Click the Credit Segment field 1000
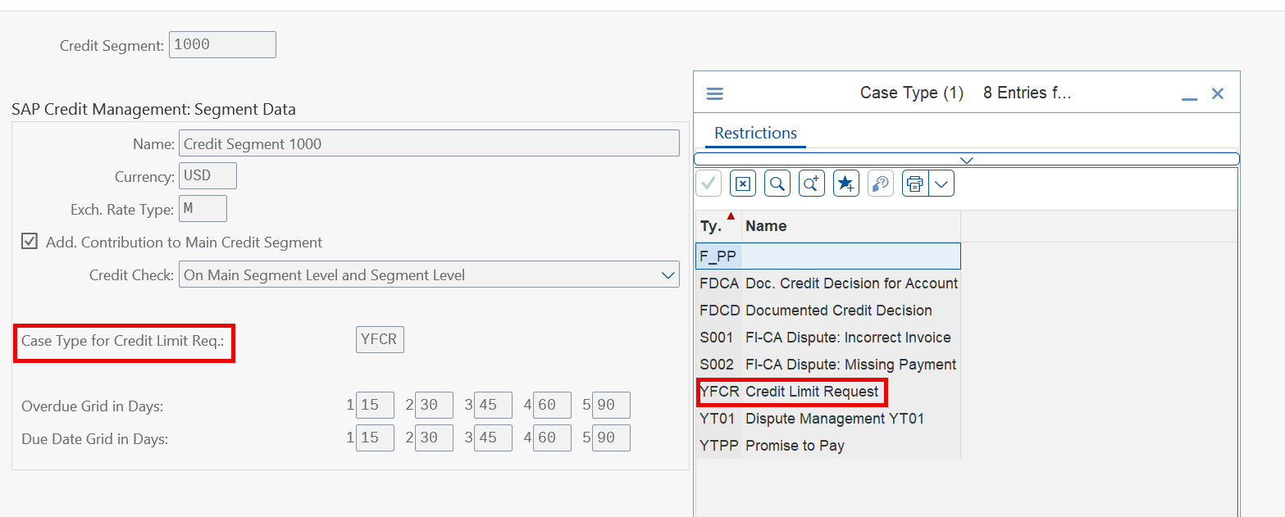Image resolution: width=1285 pixels, height=517 pixels. point(222,44)
